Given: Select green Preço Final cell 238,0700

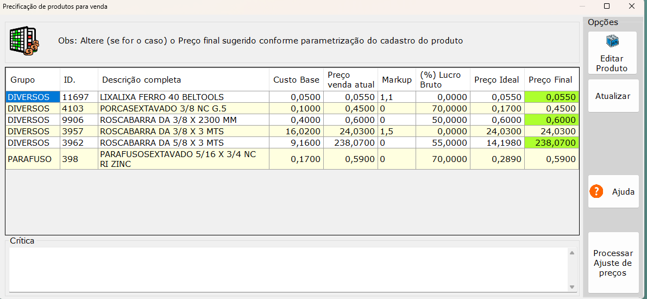Looking at the screenshot, I should pyautogui.click(x=551, y=143).
